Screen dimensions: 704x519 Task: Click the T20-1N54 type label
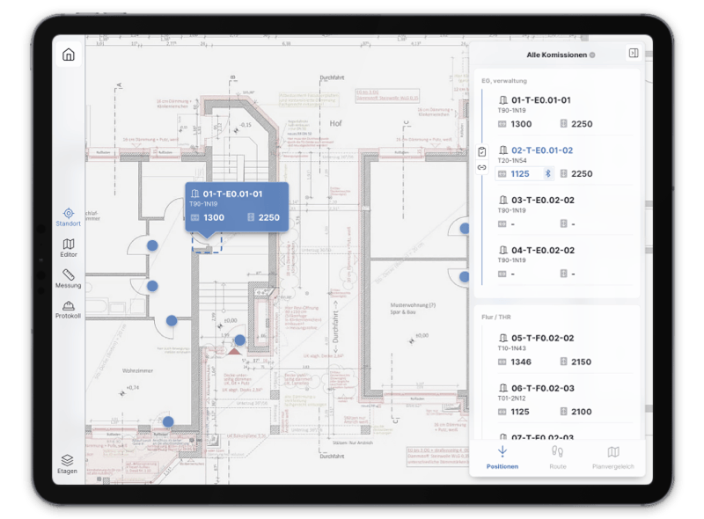tap(512, 160)
